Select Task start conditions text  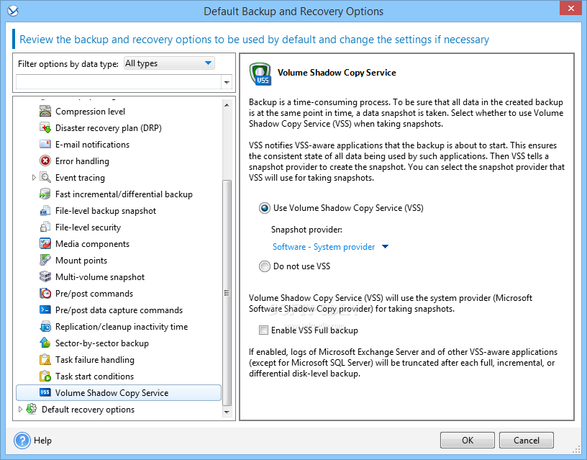94,376
